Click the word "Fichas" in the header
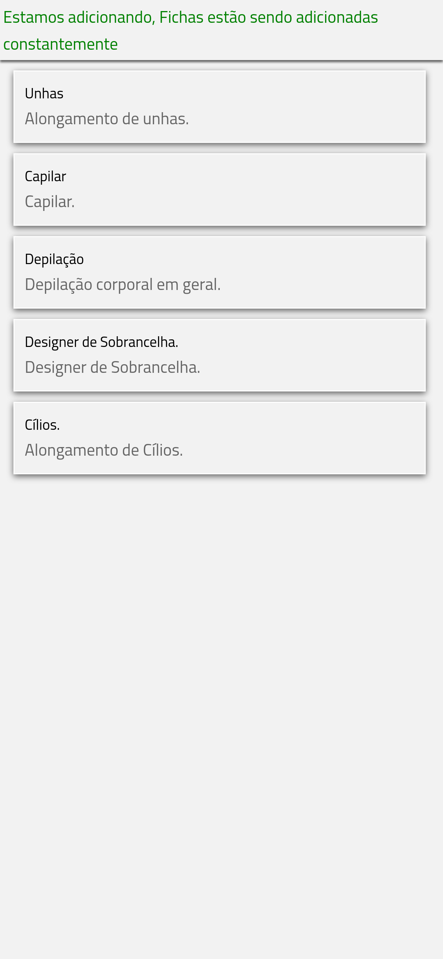Screen dimensions: 443x959 [x=181, y=17]
